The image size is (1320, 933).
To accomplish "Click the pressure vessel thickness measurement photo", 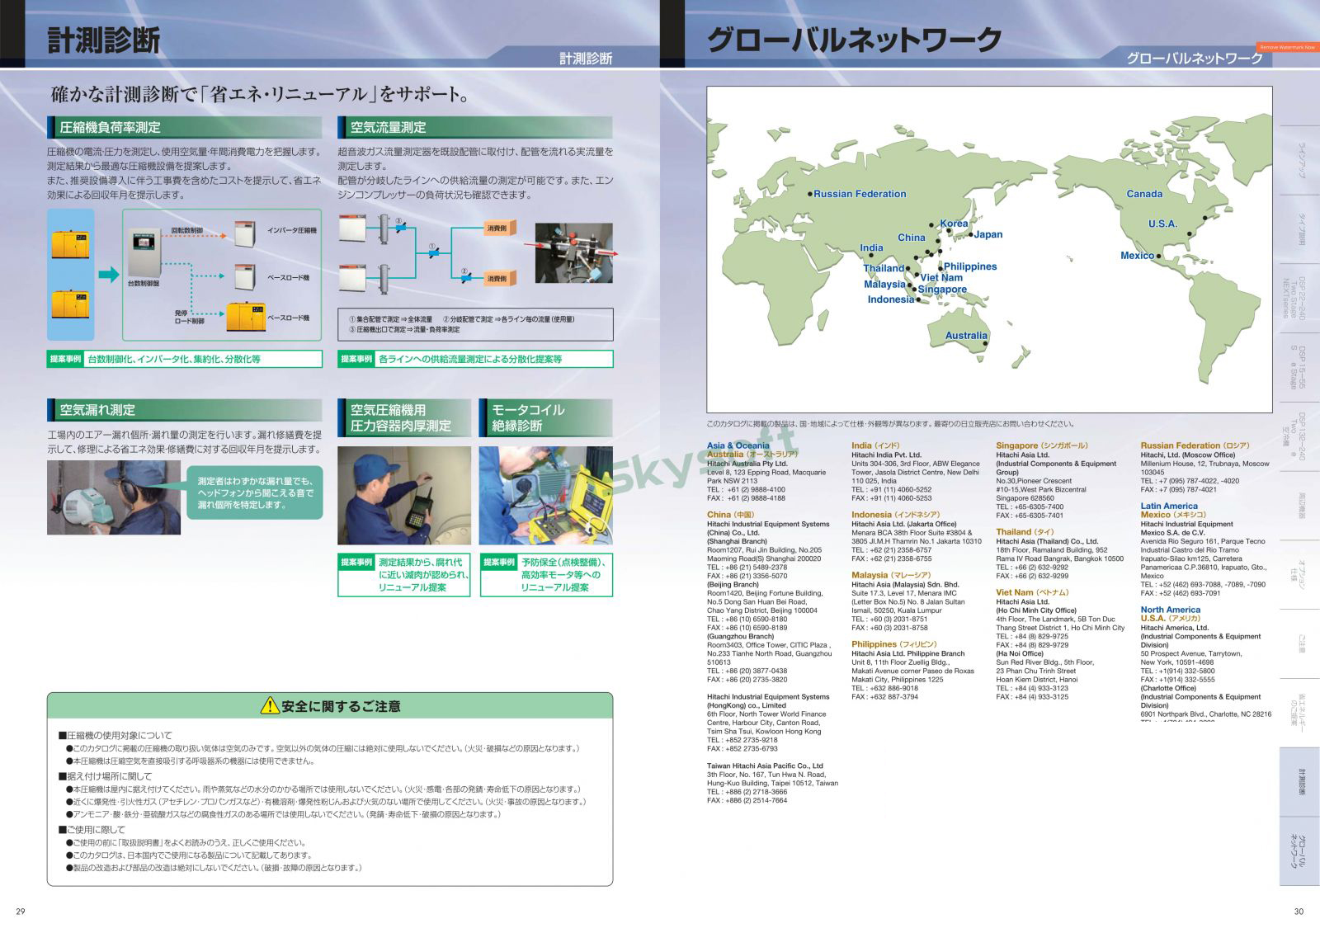I will click(x=404, y=495).
